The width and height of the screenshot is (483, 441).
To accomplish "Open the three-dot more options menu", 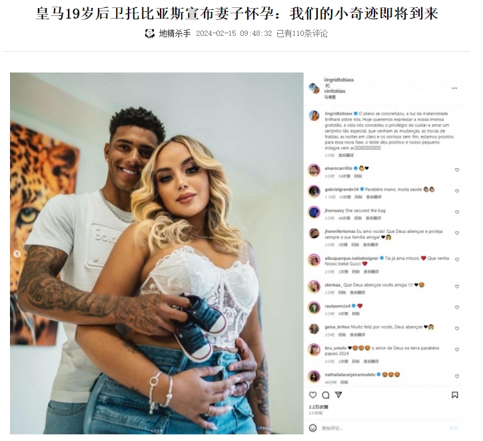I will pyautogui.click(x=454, y=88).
